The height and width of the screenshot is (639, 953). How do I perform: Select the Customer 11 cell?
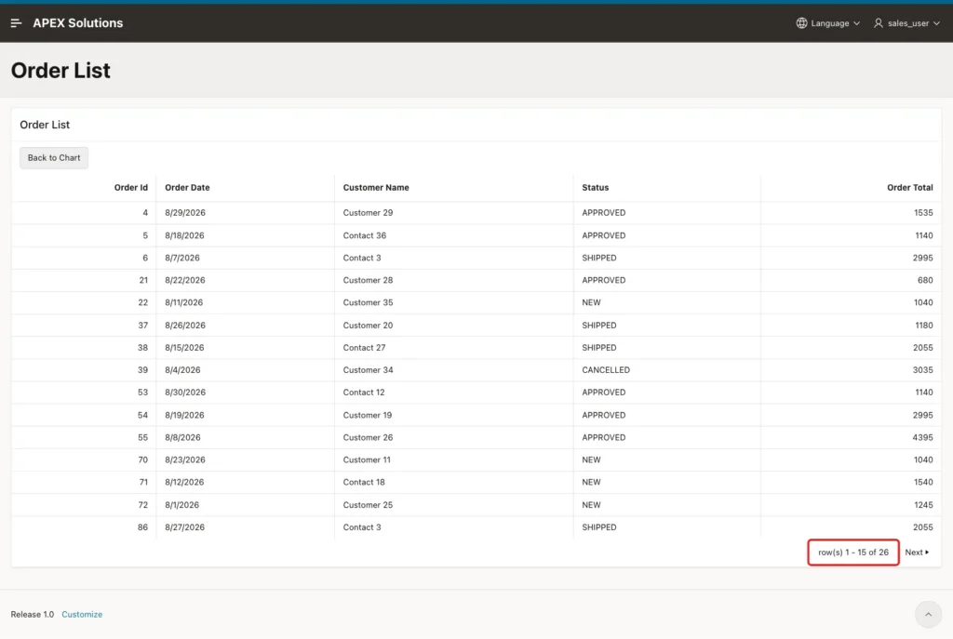[x=367, y=459]
